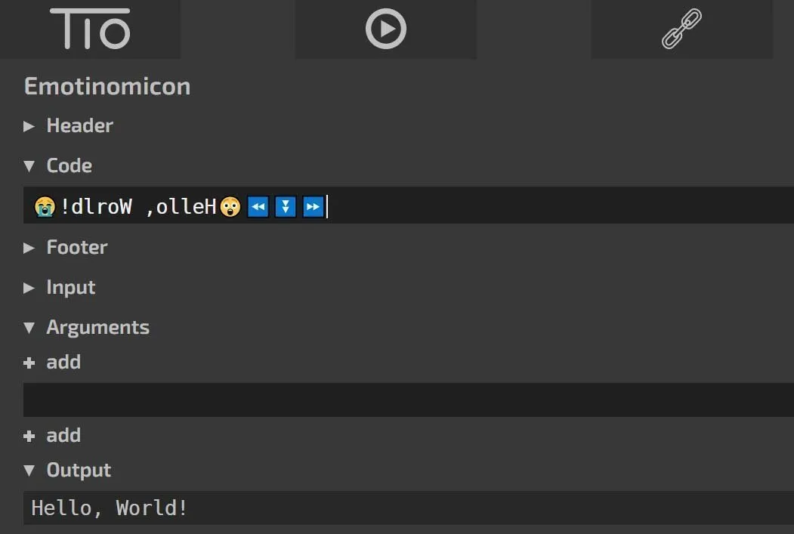
Task: Click the reversed '!dlroW ,olleH' code text
Action: (x=139, y=206)
